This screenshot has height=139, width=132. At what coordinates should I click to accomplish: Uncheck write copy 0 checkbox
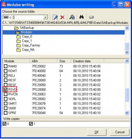coord(5,124)
